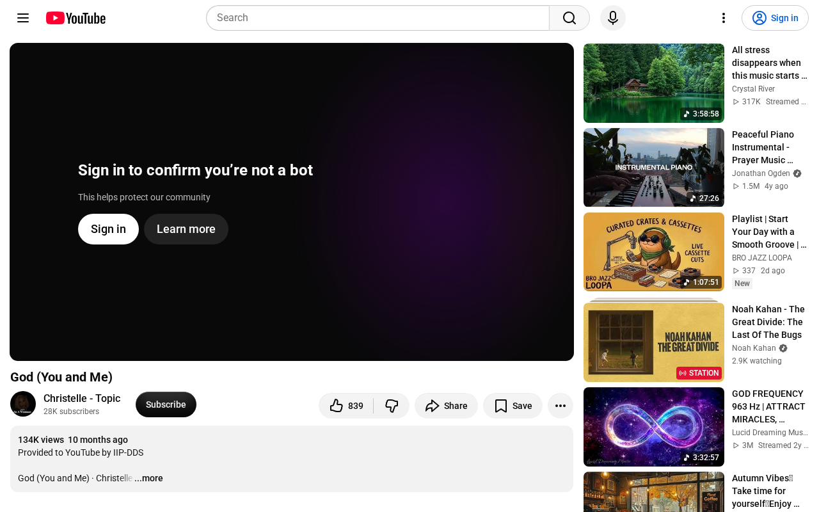Visit Christelle - Topic channel name link
The height and width of the screenshot is (512, 819).
tap(82, 398)
